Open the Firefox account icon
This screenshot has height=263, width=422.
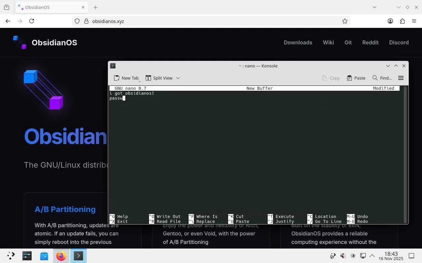(390, 21)
